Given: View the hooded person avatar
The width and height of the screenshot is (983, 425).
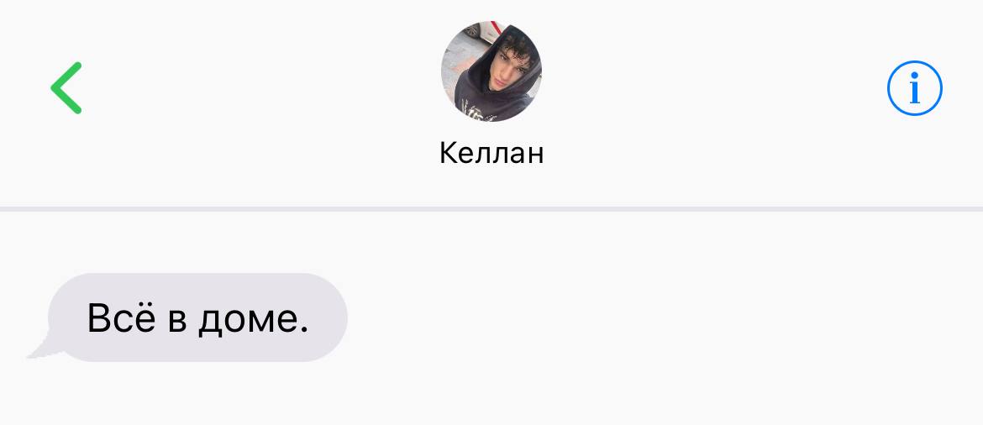Looking at the screenshot, I should tap(491, 71).
